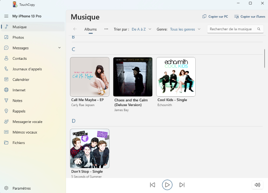This screenshot has width=268, height=193.
Task: Click the Calendrier calendar icon
Action: (6, 79)
